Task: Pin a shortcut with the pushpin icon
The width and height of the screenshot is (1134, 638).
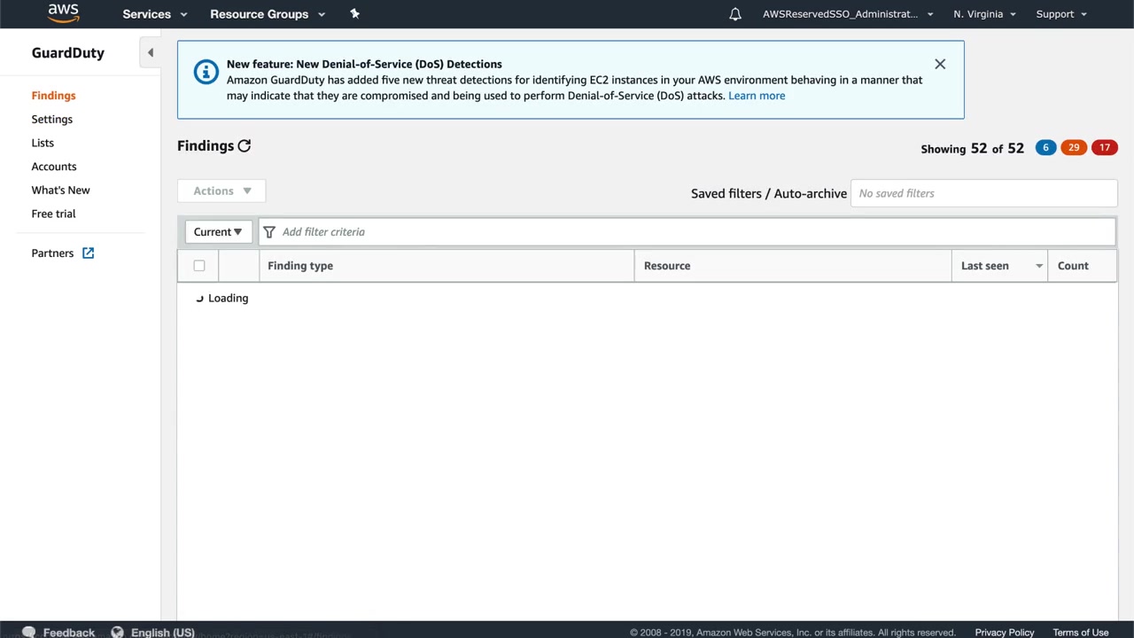Action: pos(354,13)
